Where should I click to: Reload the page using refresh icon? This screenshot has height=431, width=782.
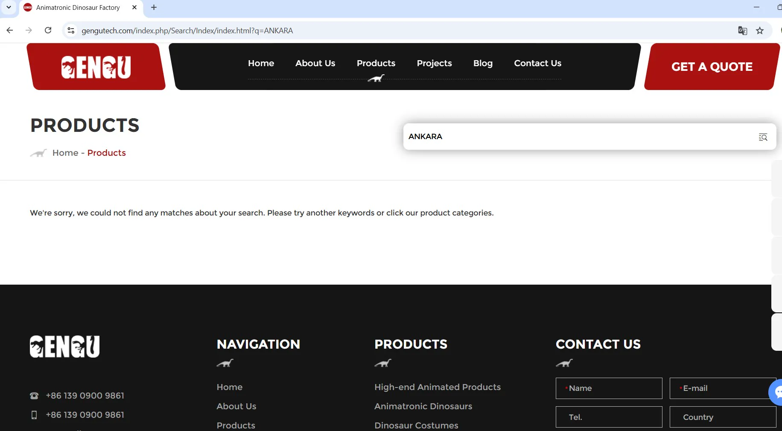coord(48,31)
